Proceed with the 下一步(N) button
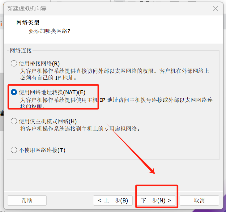The width and height of the screenshot is (226, 212). point(156,200)
